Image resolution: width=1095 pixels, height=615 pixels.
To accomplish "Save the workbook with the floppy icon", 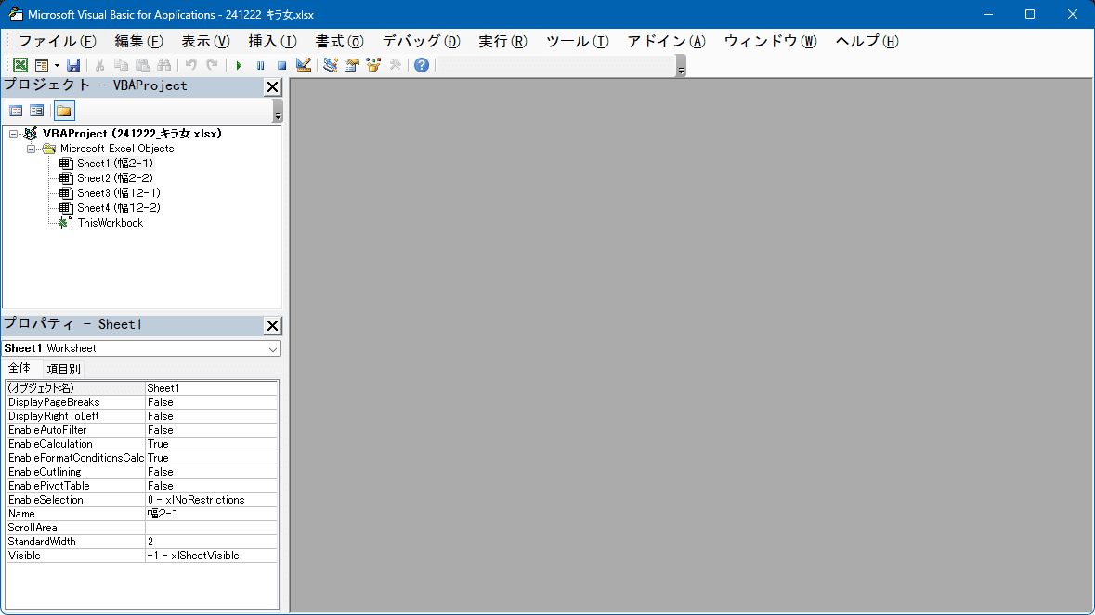I will (x=73, y=65).
